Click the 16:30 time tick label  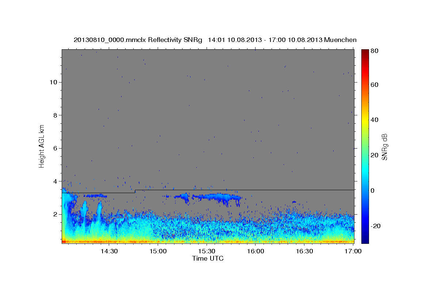(x=304, y=251)
